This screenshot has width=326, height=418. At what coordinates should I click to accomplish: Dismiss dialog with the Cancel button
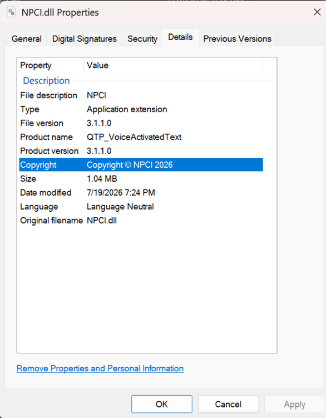228,404
